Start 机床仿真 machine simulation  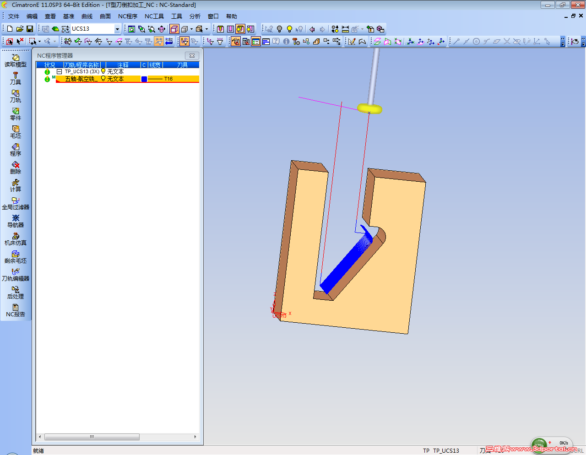(x=16, y=239)
